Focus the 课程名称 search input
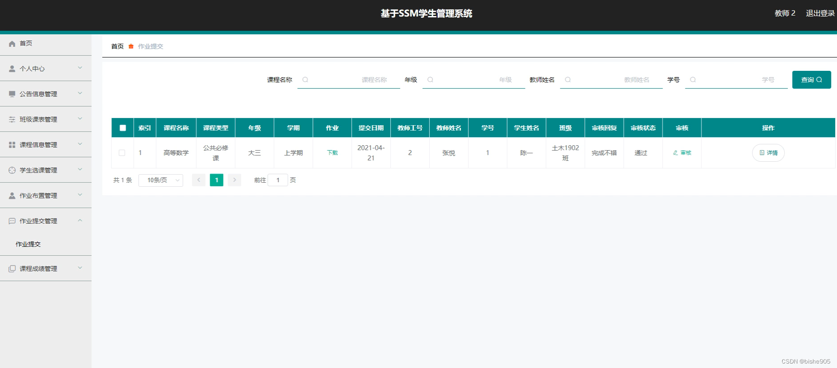Image resolution: width=837 pixels, height=368 pixels. click(349, 80)
